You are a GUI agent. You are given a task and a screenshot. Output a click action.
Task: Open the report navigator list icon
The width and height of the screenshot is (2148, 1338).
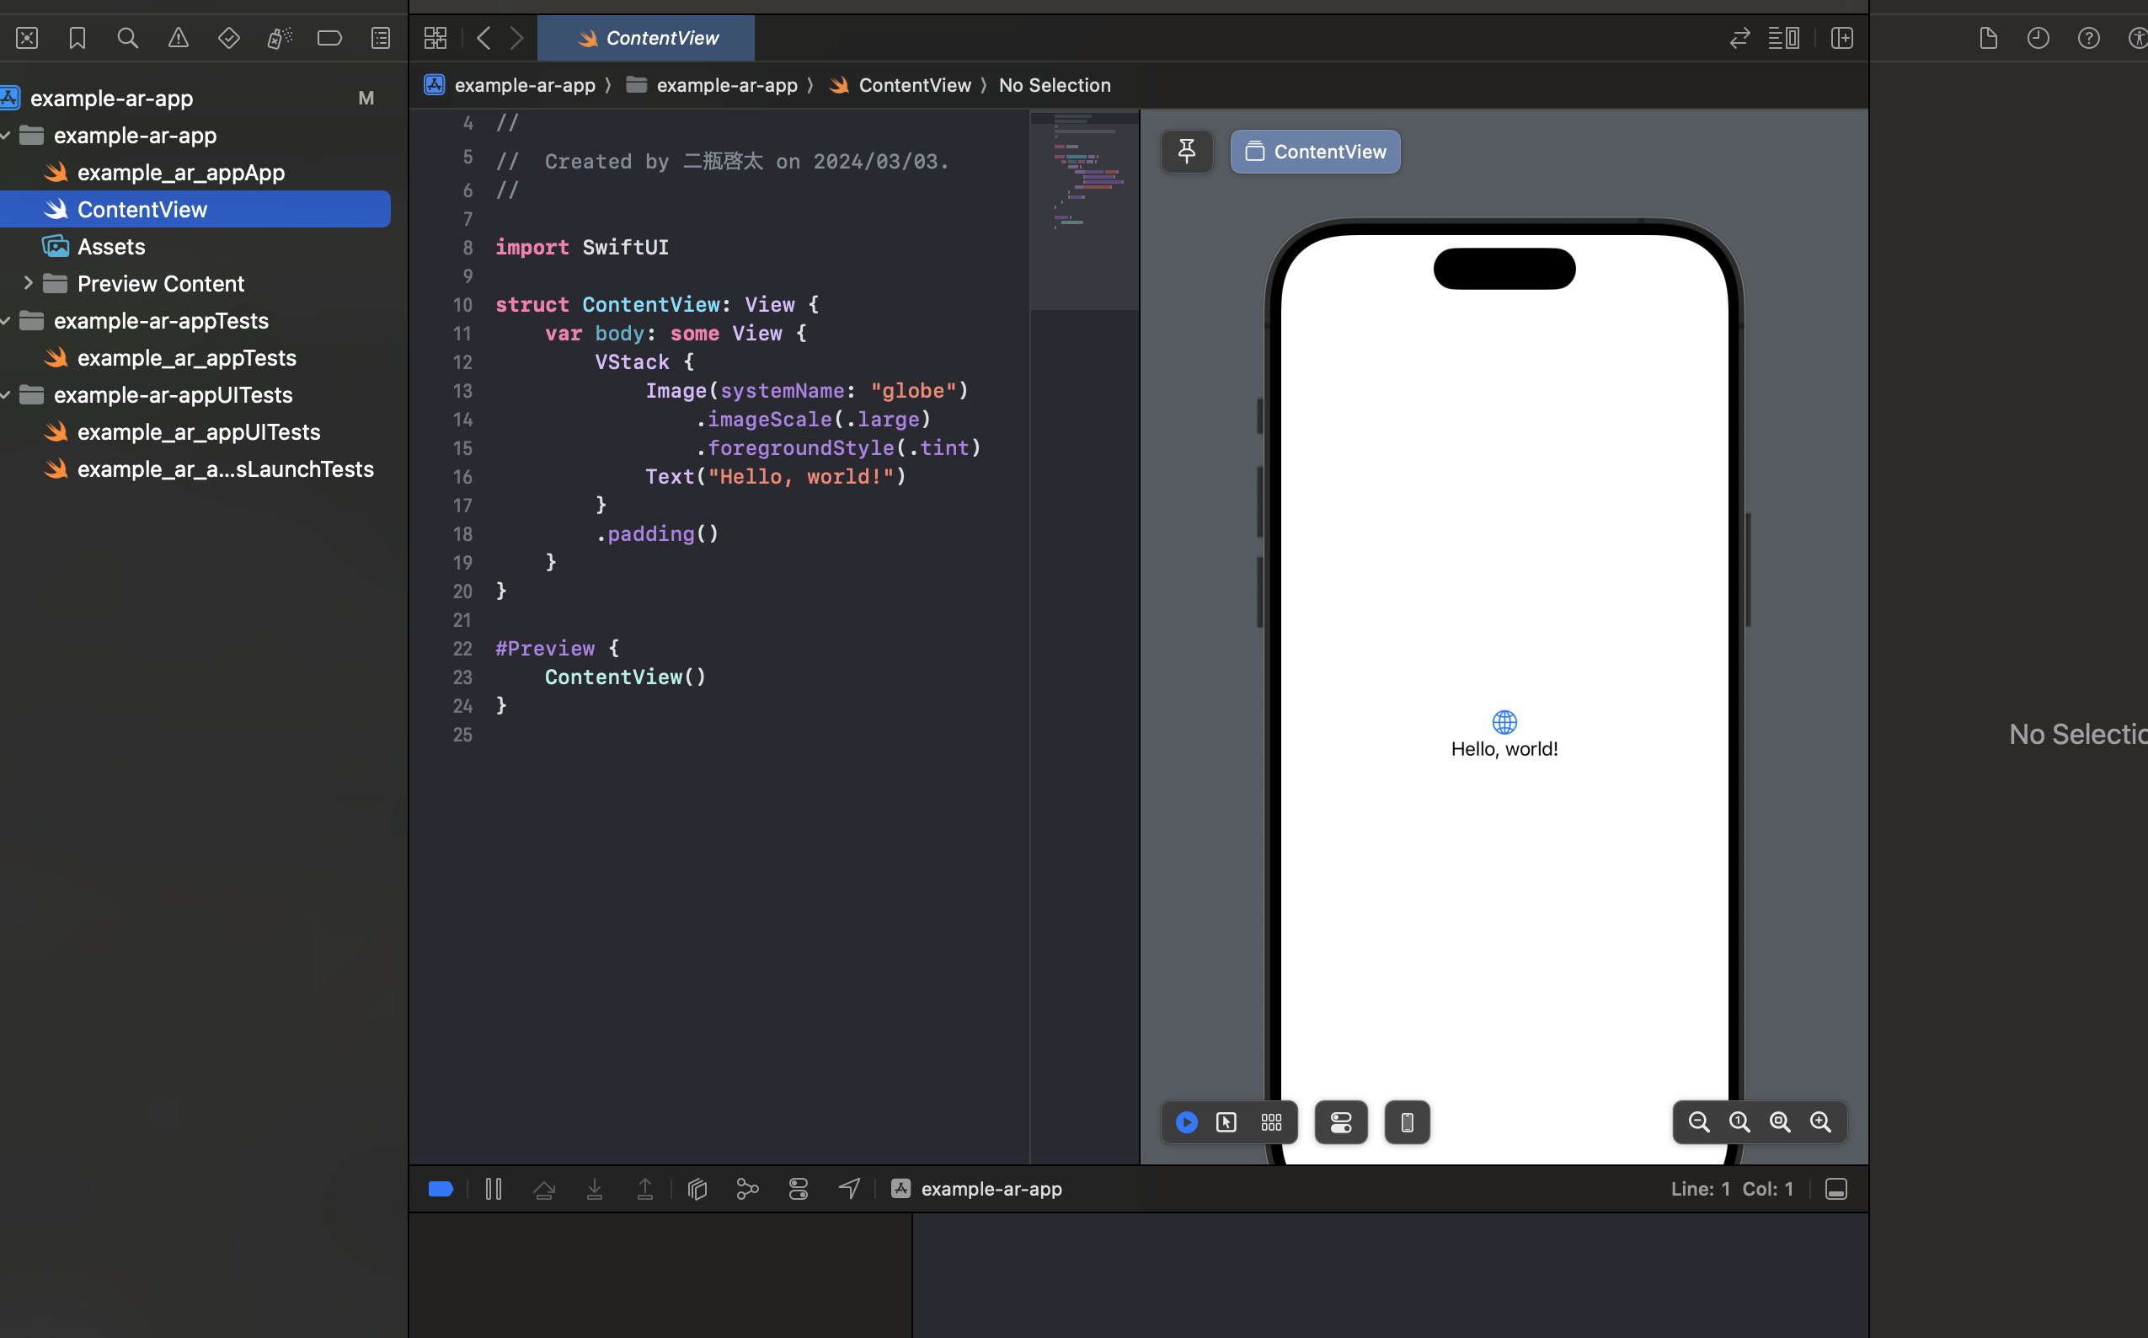(x=381, y=38)
